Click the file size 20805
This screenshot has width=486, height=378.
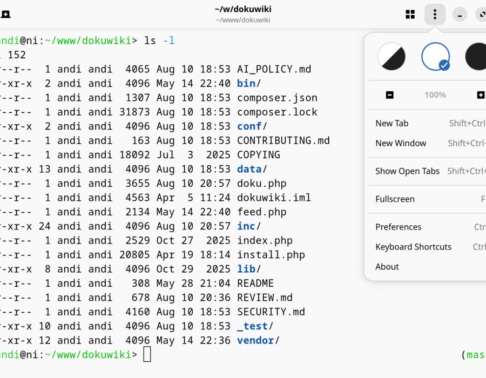point(134,254)
